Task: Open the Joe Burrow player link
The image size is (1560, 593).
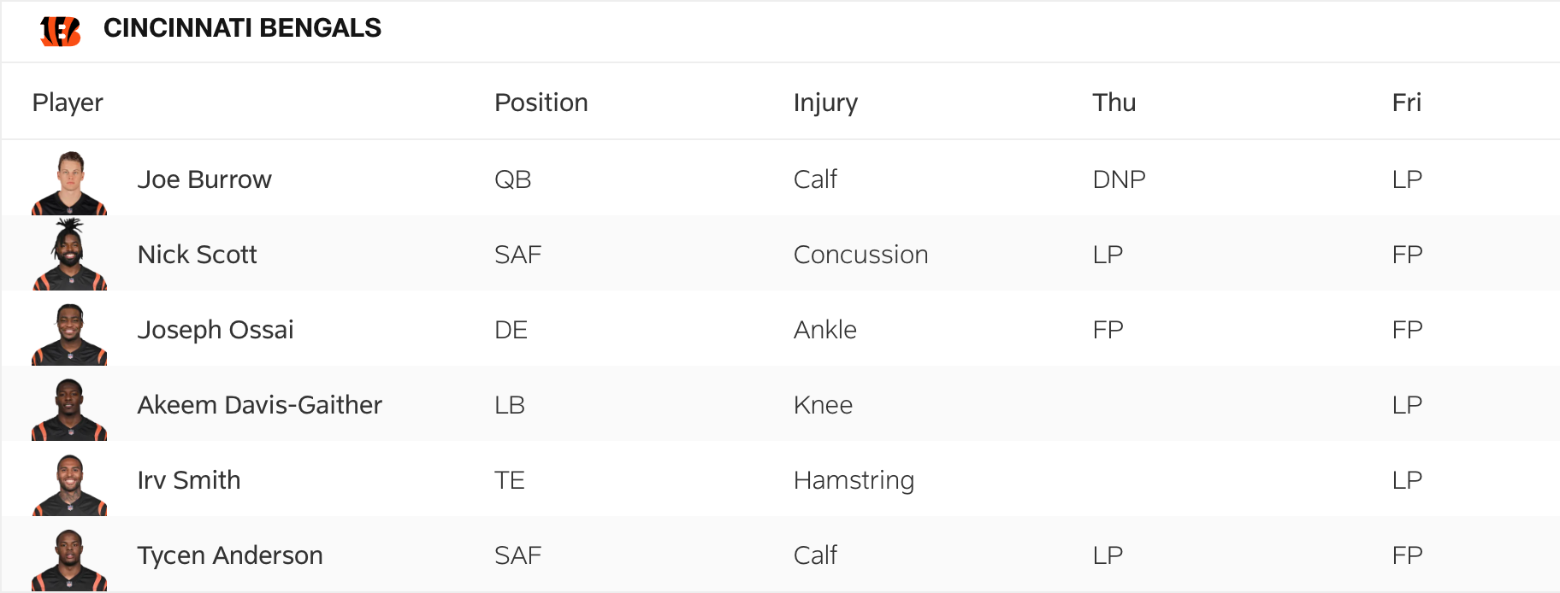Action: point(204,179)
